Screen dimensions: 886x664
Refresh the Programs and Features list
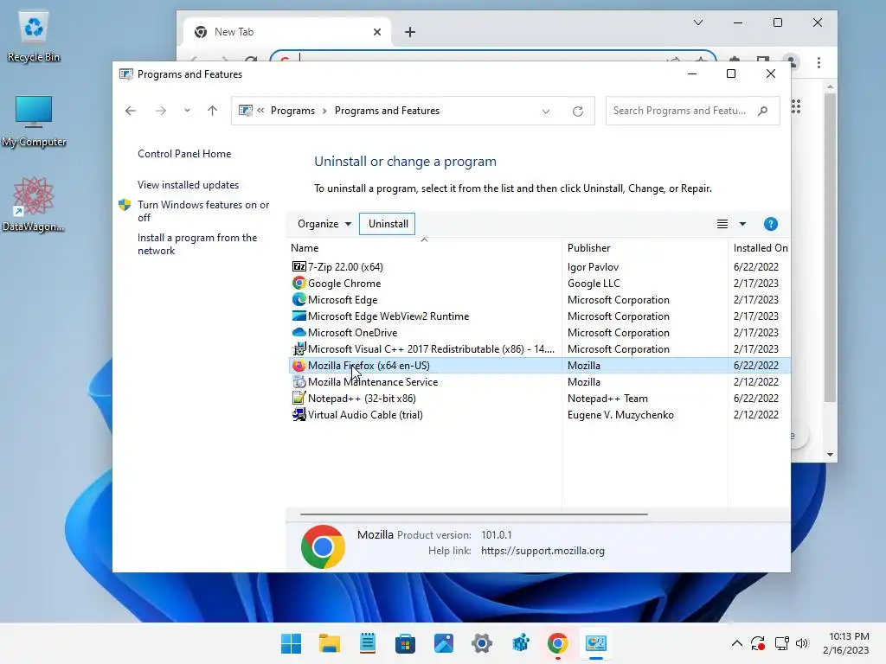(577, 112)
